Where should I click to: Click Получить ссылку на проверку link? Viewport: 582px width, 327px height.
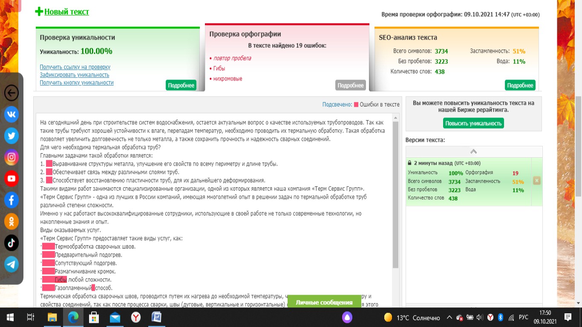point(75,67)
